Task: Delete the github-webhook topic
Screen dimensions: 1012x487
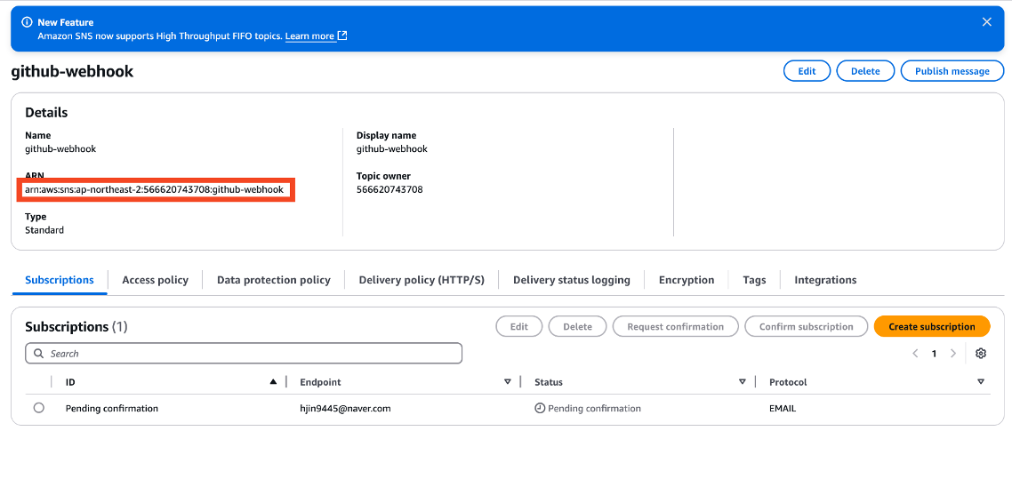Action: (x=865, y=71)
